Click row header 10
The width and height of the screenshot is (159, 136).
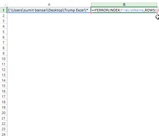pos(3,59)
